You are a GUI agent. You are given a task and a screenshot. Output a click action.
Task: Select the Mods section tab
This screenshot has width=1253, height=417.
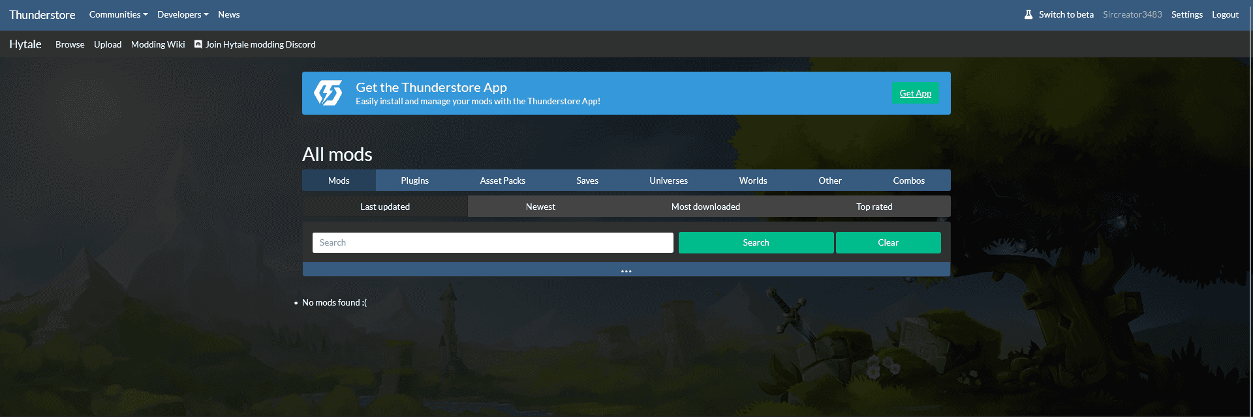[x=339, y=180]
